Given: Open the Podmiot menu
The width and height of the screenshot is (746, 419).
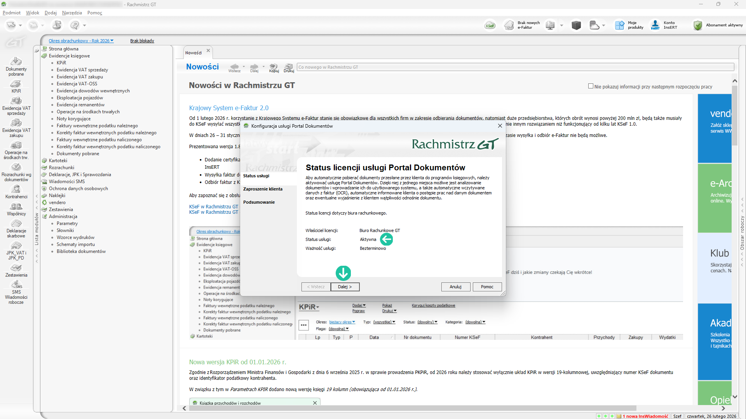Looking at the screenshot, I should point(12,13).
